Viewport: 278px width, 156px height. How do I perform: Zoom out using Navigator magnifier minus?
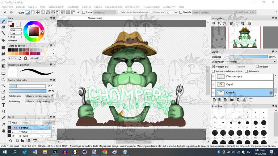(219, 23)
